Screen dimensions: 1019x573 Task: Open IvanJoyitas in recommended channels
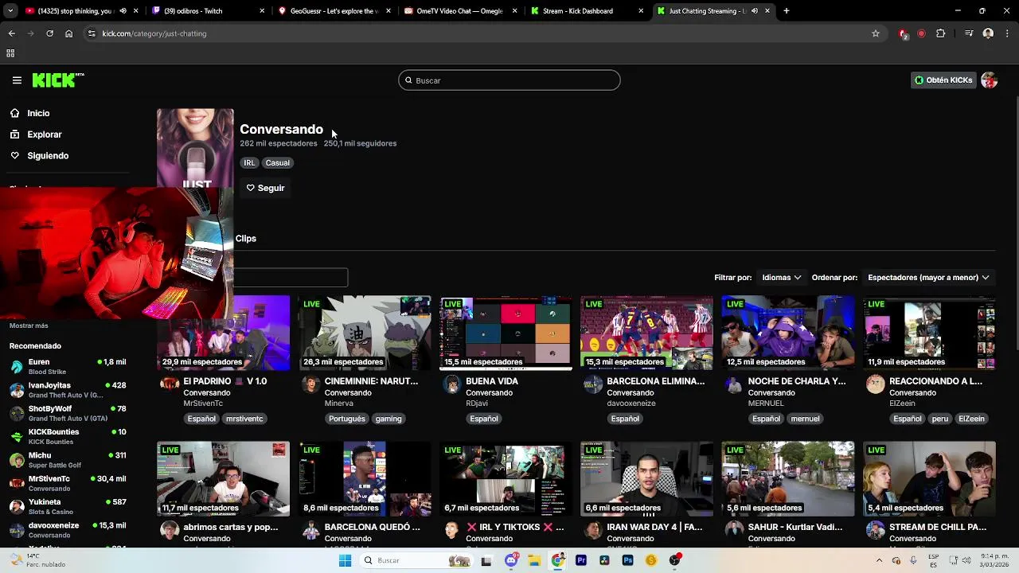point(68,389)
